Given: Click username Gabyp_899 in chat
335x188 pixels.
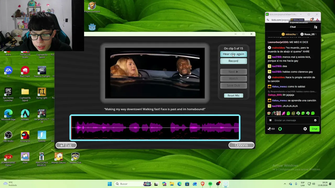Looking at the screenshot, I should click(275, 95).
